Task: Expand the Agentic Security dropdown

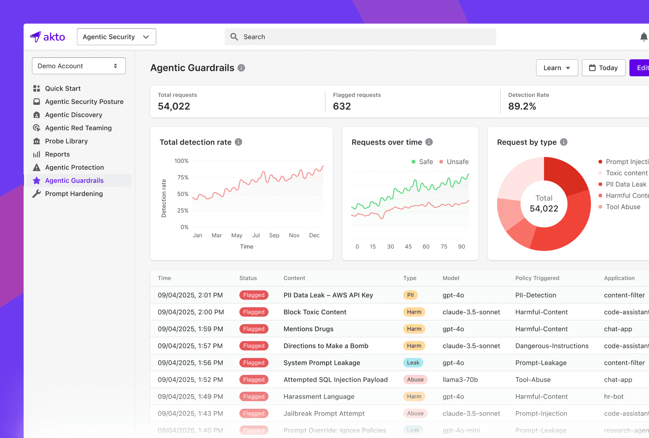Action: [x=116, y=37]
